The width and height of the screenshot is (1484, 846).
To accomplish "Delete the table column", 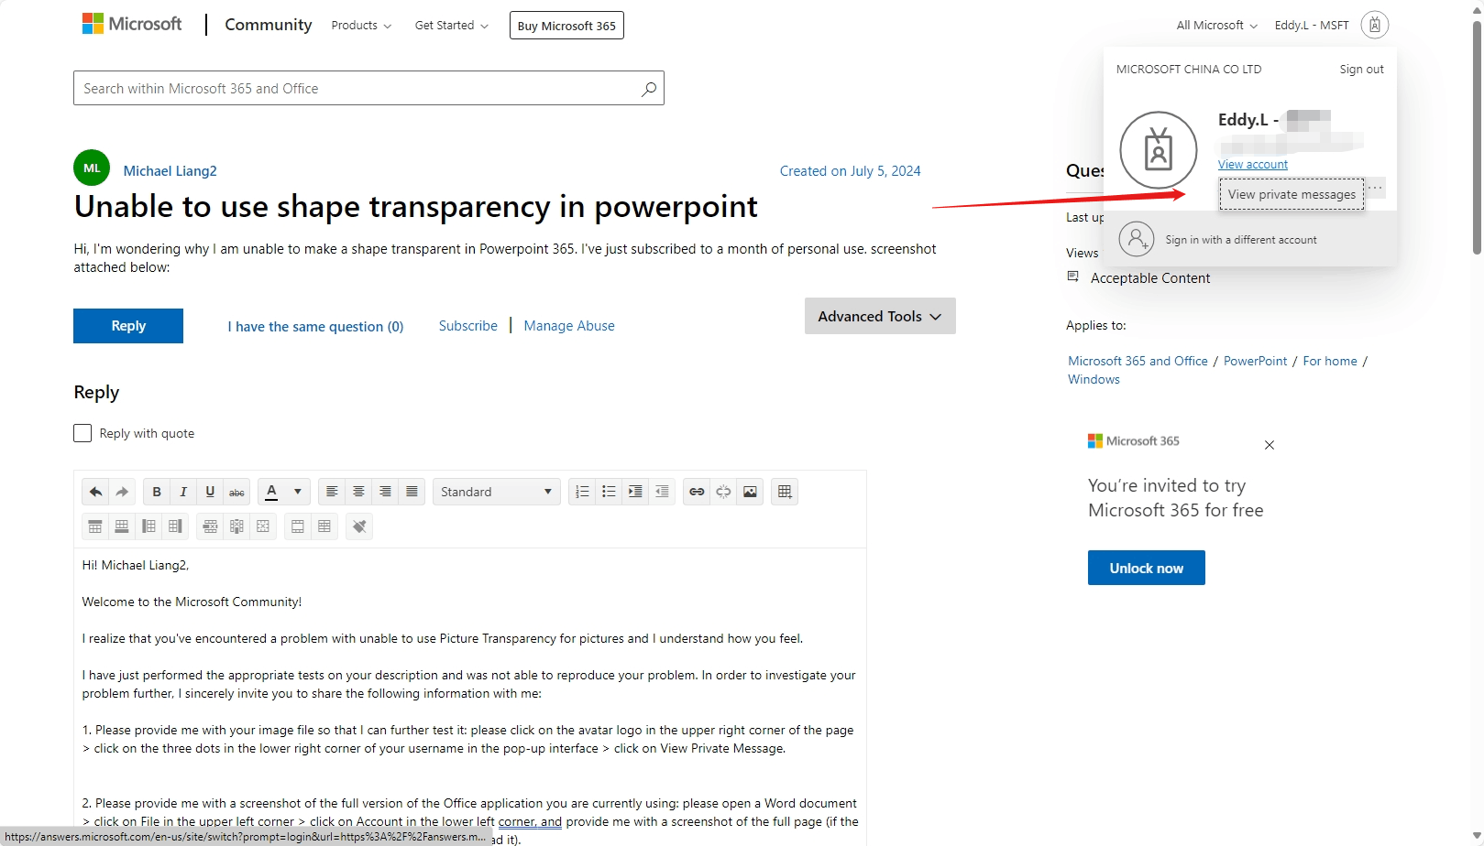I will tap(236, 526).
